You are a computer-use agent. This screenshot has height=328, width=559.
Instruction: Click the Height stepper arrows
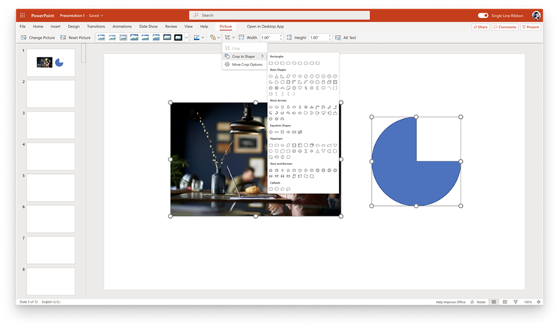point(329,37)
